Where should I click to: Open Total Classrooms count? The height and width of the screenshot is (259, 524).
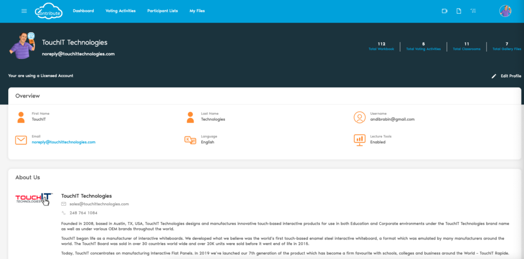pyautogui.click(x=467, y=46)
